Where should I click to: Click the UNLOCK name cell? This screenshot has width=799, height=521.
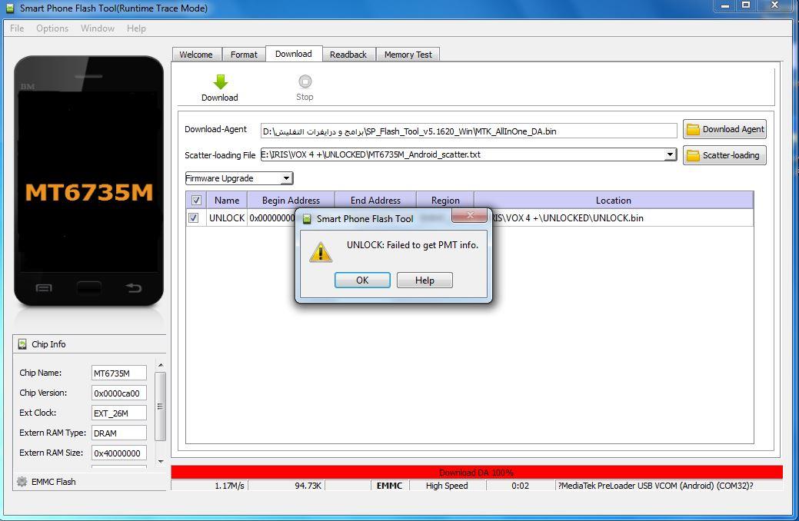click(x=227, y=218)
